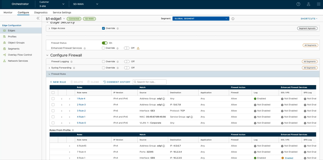The height and width of the screenshot is (160, 323).
Task: Open the SD-WAN product dropdown
Action: pos(85,4)
